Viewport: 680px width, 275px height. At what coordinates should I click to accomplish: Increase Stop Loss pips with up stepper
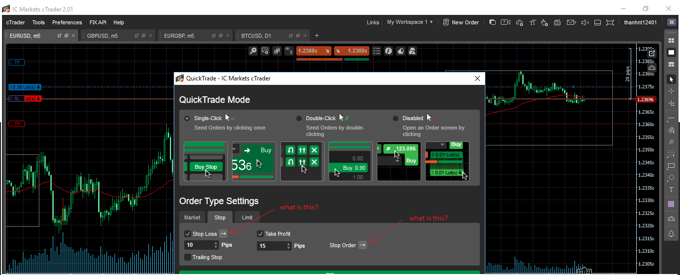click(216, 243)
